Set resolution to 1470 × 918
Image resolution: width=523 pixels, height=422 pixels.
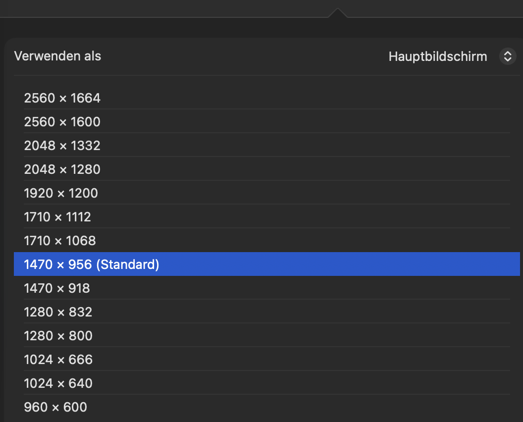(x=57, y=288)
